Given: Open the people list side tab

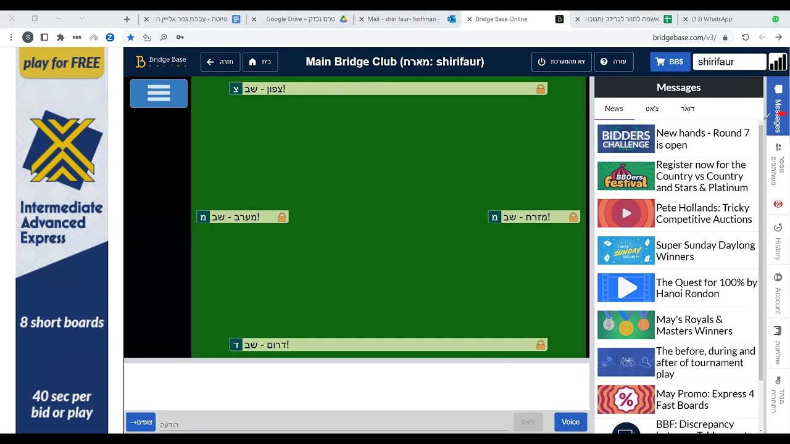Looking at the screenshot, I should [x=778, y=164].
